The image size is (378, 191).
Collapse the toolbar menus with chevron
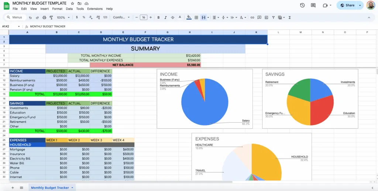[x=369, y=17]
